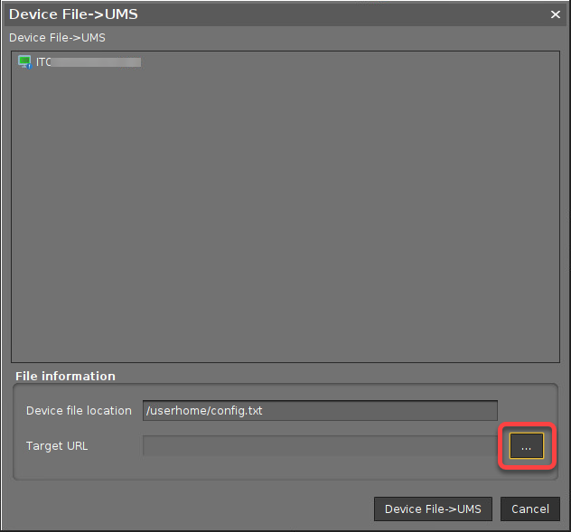Click the empty right end of the device file location field
The height and width of the screenshot is (532, 571).
(452, 411)
